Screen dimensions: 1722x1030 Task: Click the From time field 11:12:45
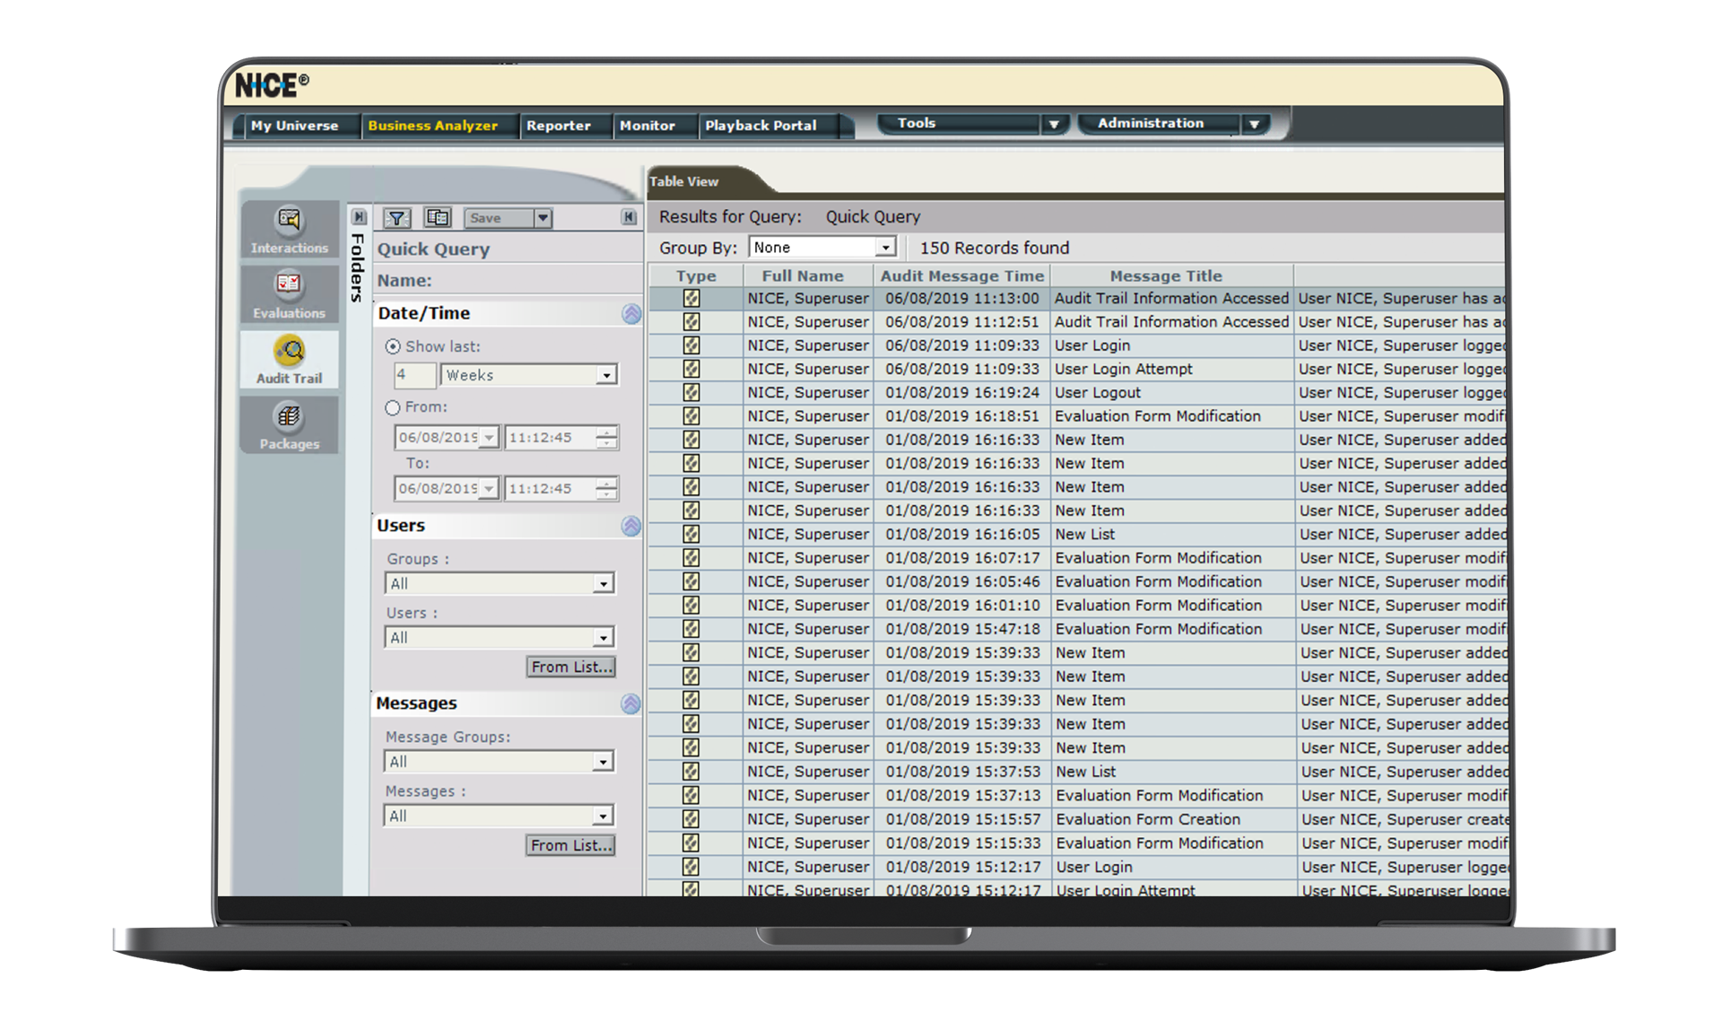tap(551, 438)
